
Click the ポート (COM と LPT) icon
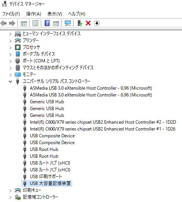pos(18,61)
